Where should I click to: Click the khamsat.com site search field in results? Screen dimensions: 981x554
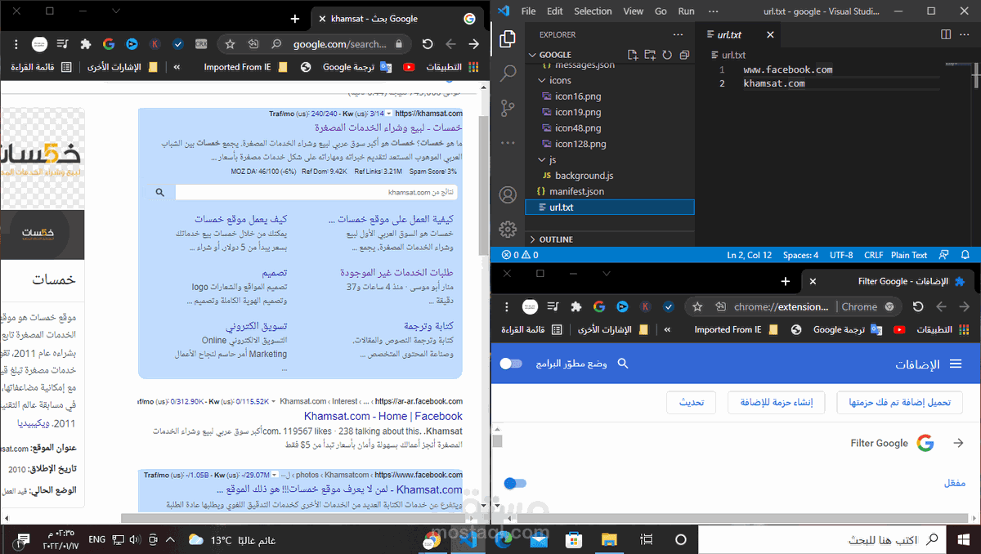(316, 192)
